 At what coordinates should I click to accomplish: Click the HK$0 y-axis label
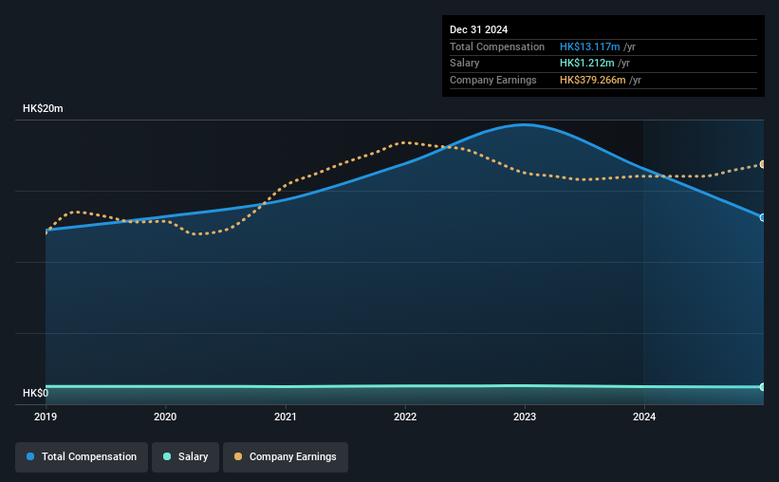click(36, 393)
